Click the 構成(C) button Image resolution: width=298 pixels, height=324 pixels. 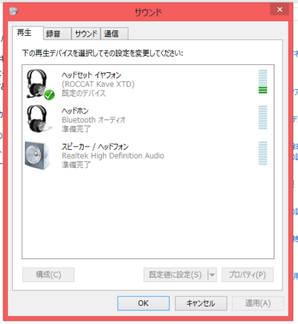[x=49, y=275]
